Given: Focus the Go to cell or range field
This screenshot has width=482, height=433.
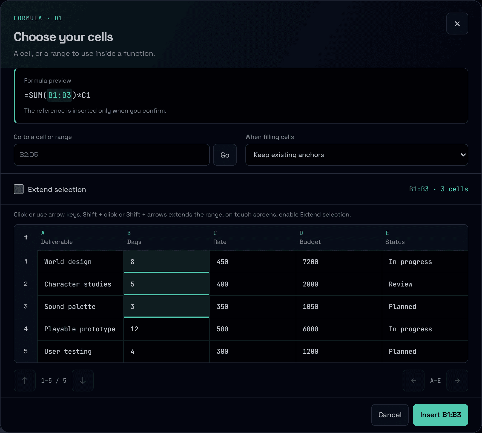Looking at the screenshot, I should (x=112, y=155).
